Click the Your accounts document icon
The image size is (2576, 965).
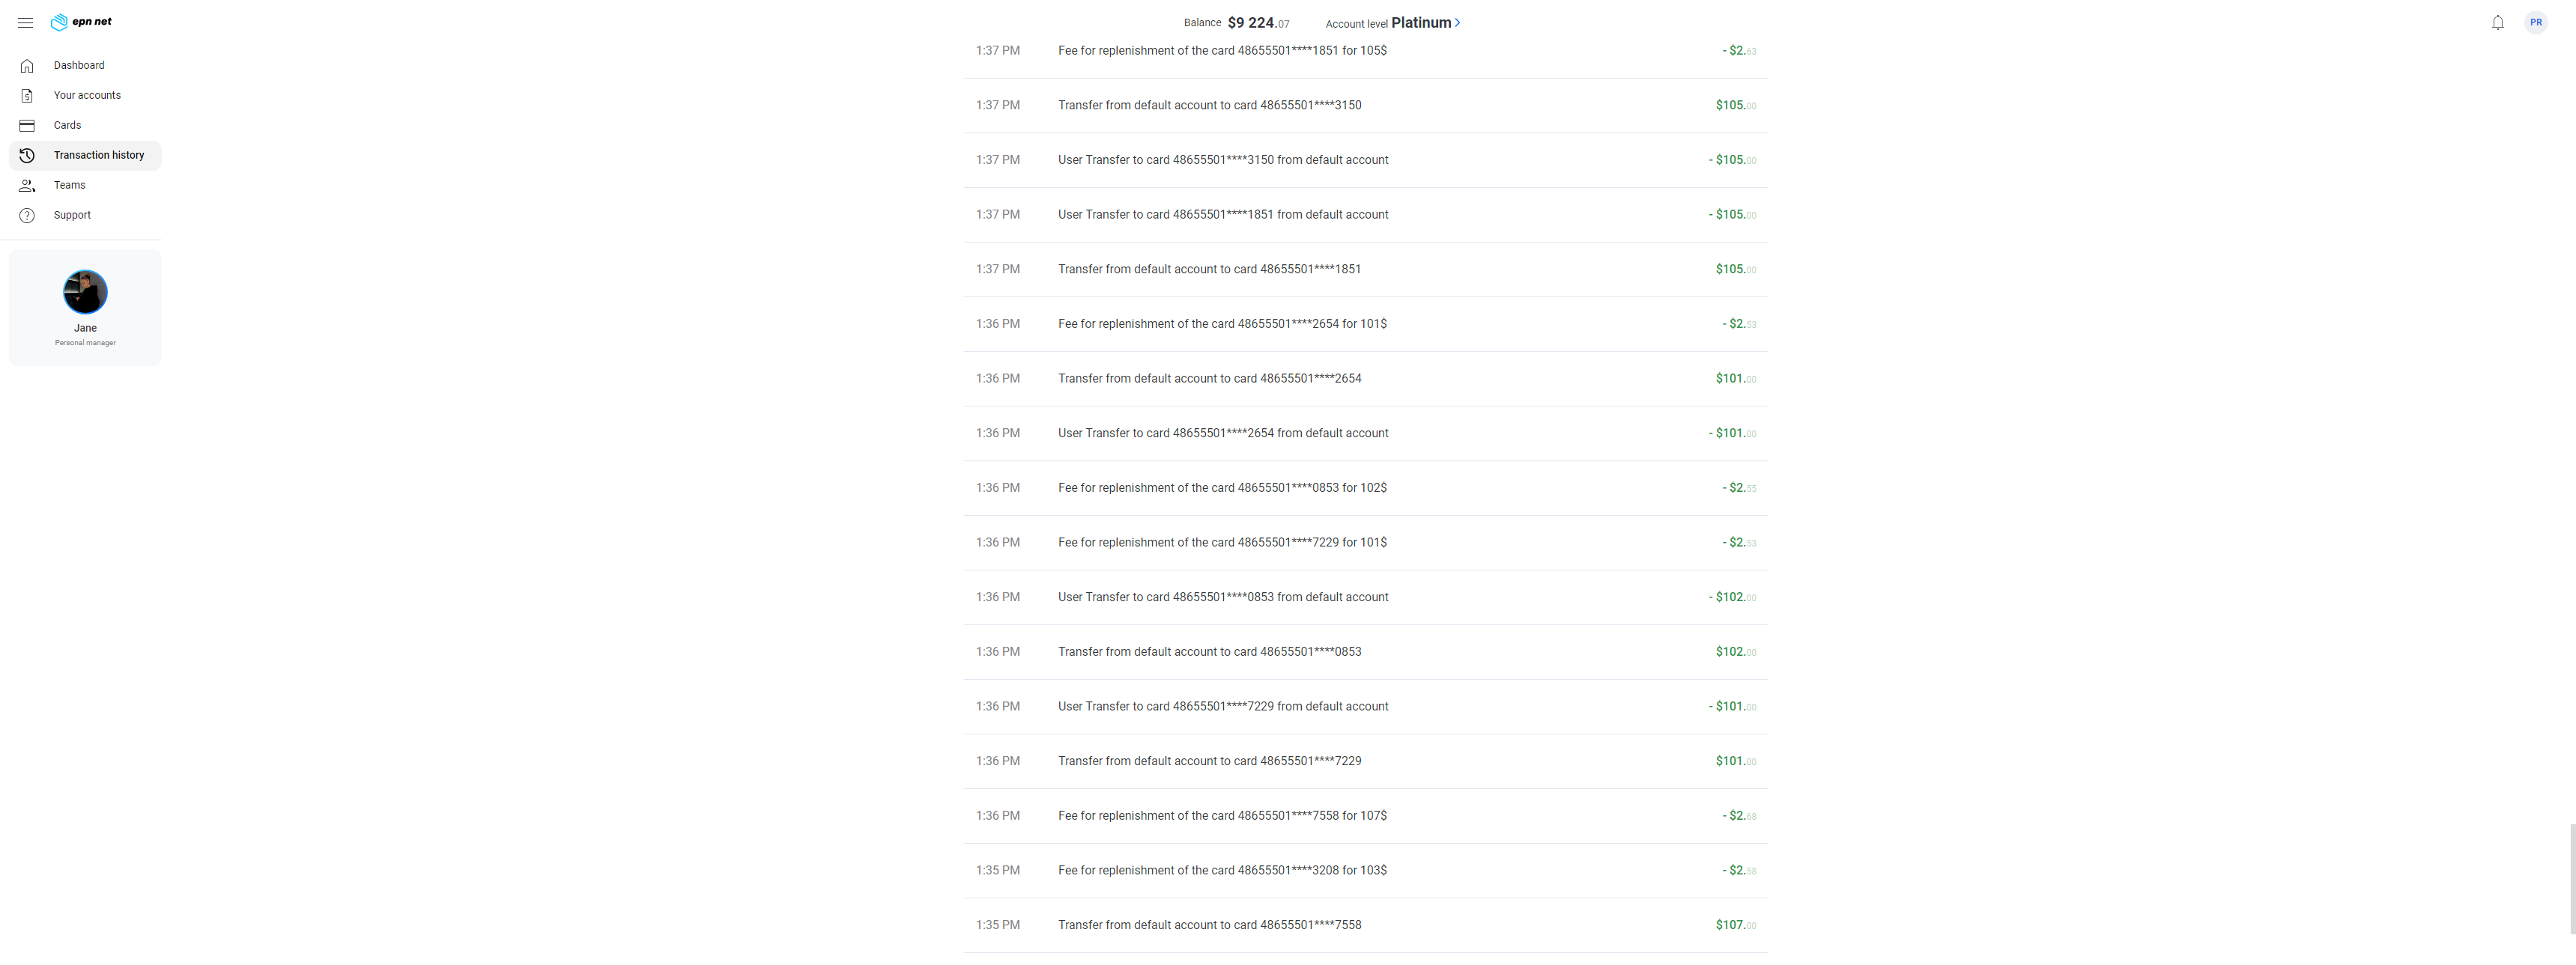(x=27, y=96)
